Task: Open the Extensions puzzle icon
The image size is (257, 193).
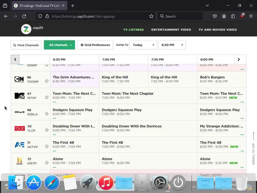Action: tap(233, 16)
